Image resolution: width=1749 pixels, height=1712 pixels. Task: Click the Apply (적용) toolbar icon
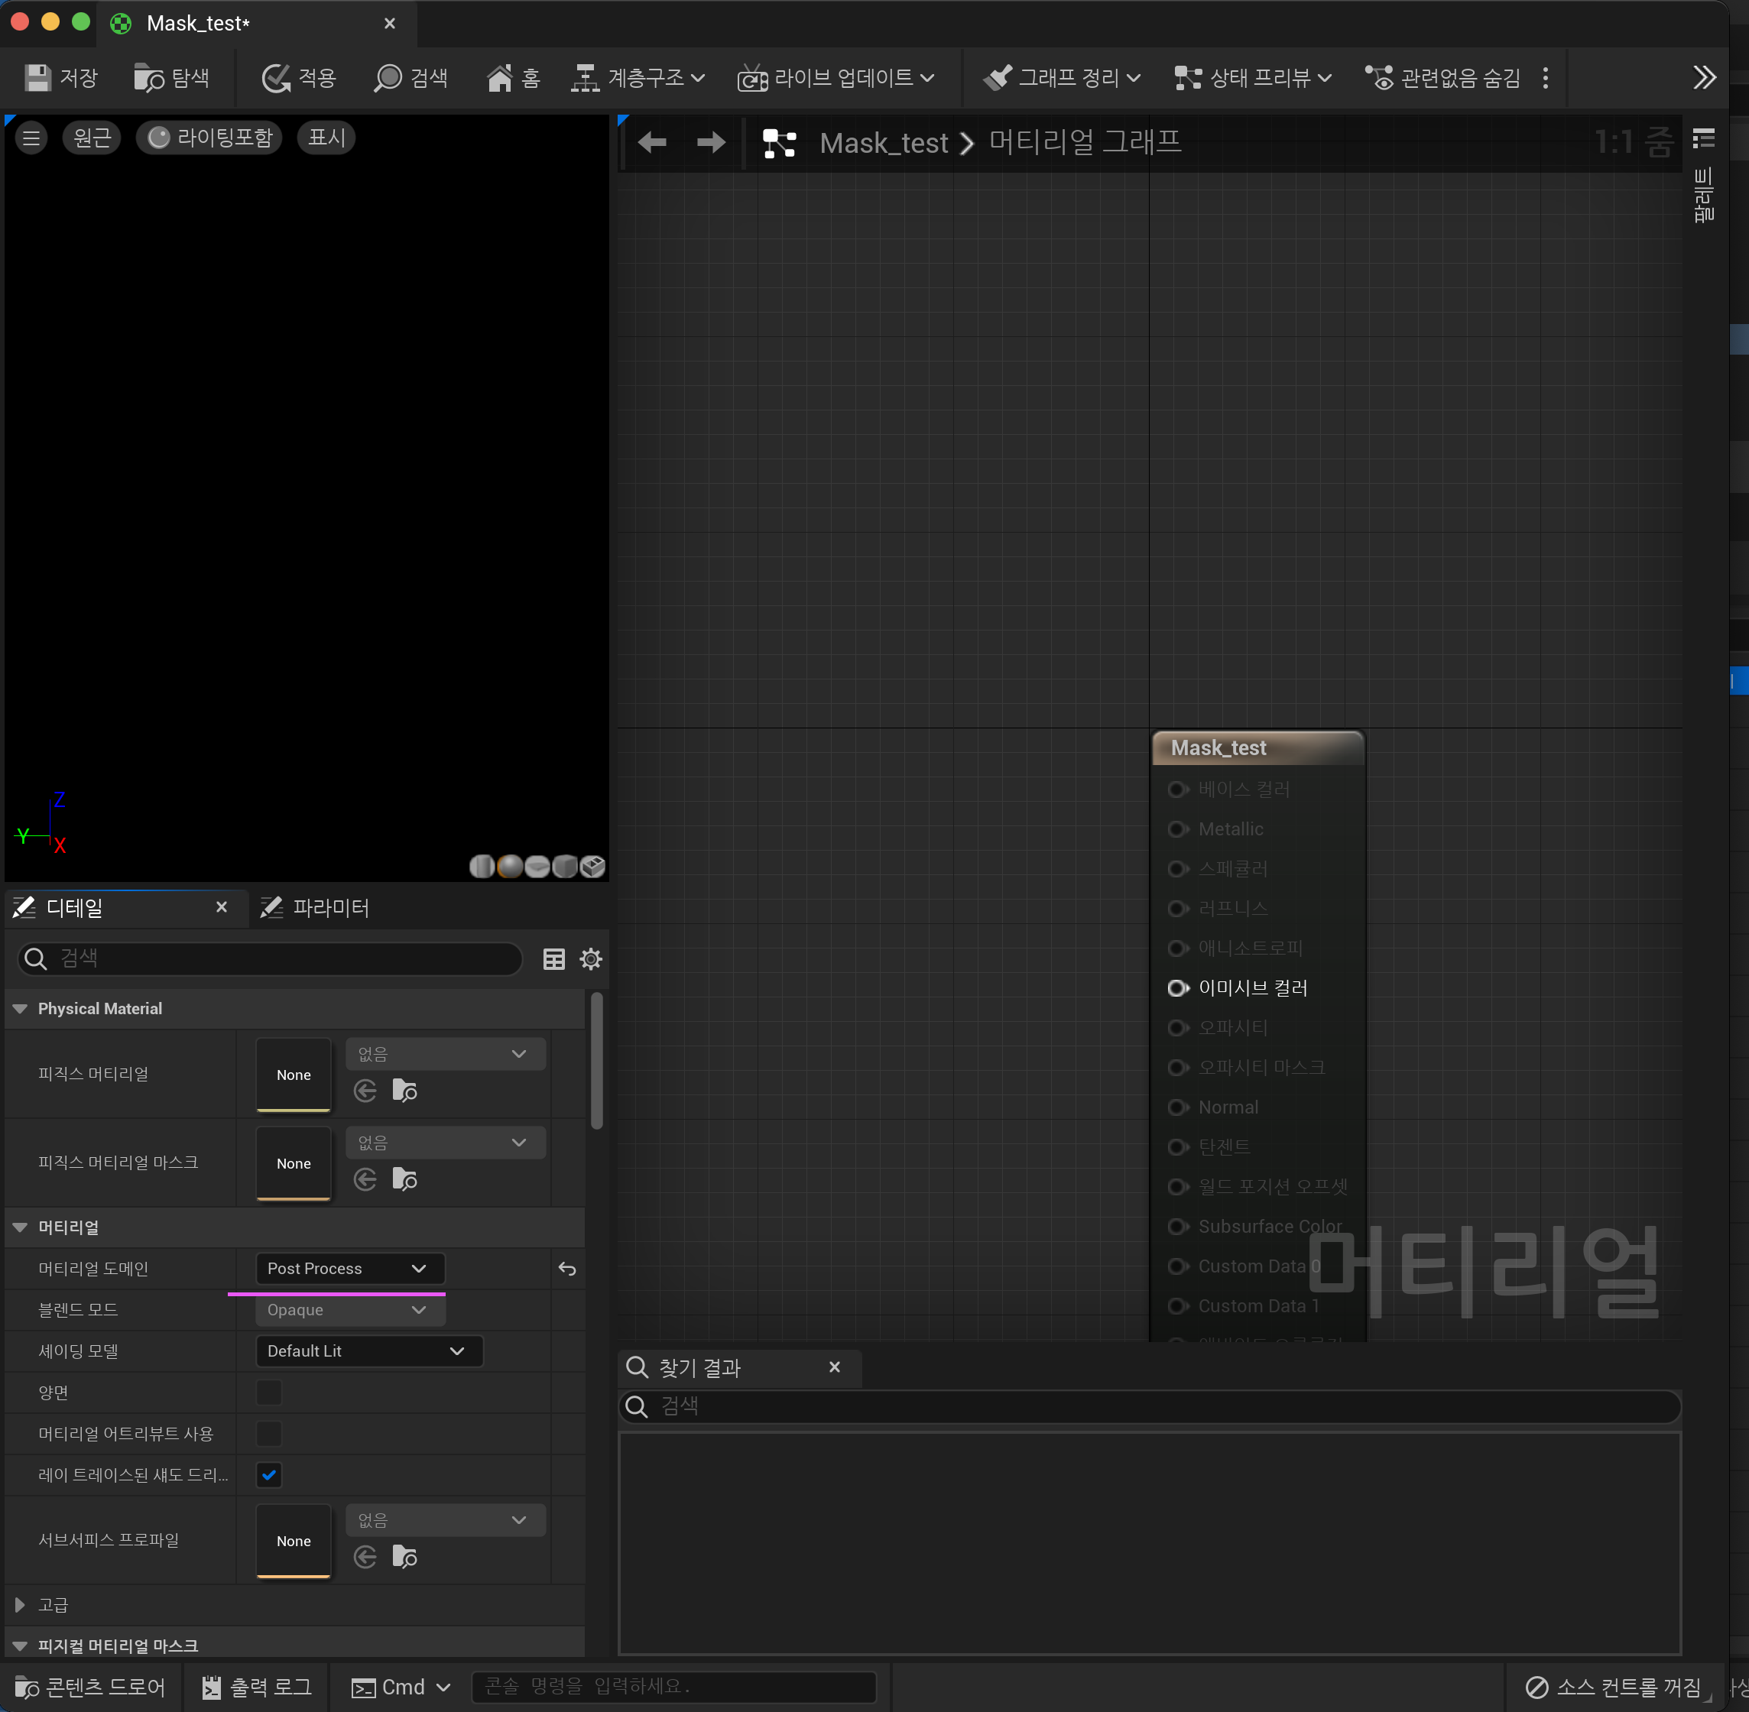[275, 77]
